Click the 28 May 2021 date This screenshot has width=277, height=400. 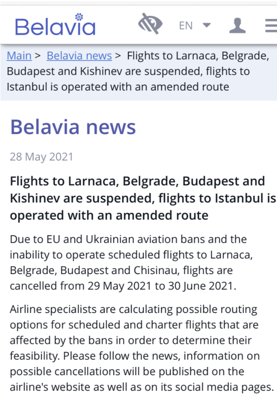42,156
